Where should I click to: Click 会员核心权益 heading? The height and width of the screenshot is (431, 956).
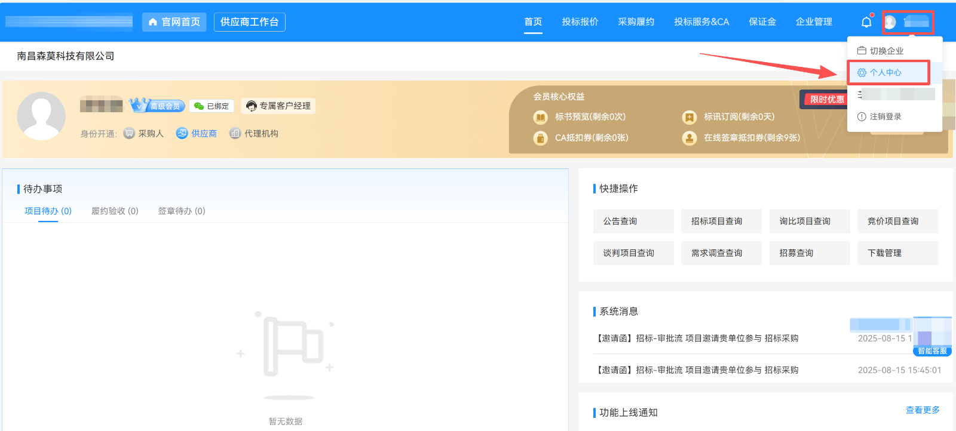[559, 97]
